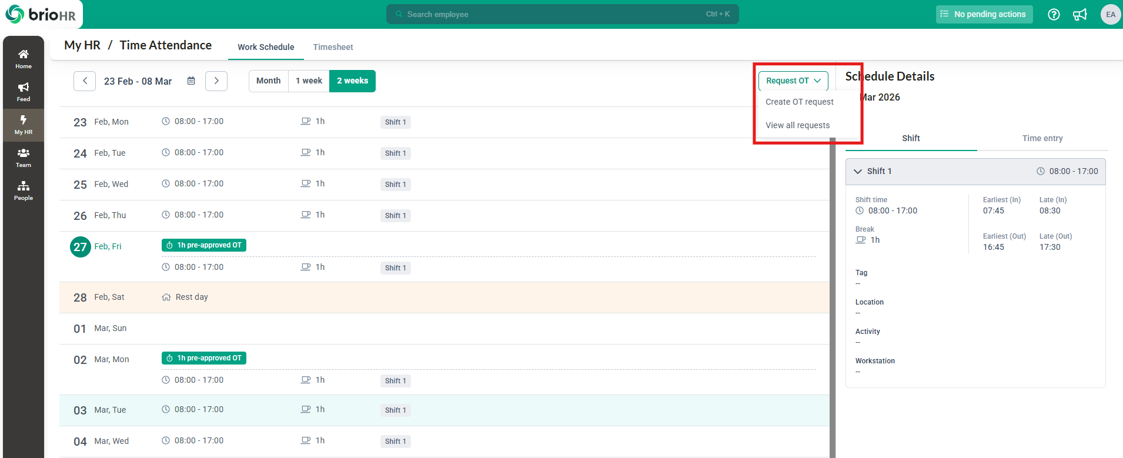This screenshot has width=1123, height=458.
Task: Open the Request OT dropdown
Action: click(793, 81)
